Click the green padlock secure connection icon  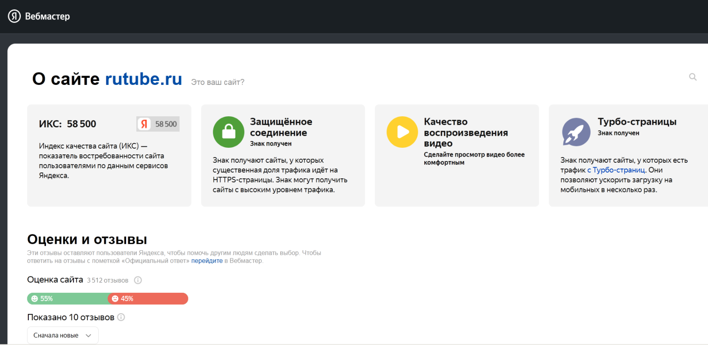tap(228, 132)
